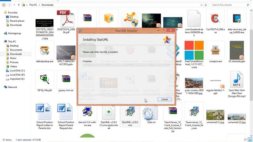The height and width of the screenshot is (142, 253).
Task: Select This PC in address breadcrumb
Action: point(33,5)
